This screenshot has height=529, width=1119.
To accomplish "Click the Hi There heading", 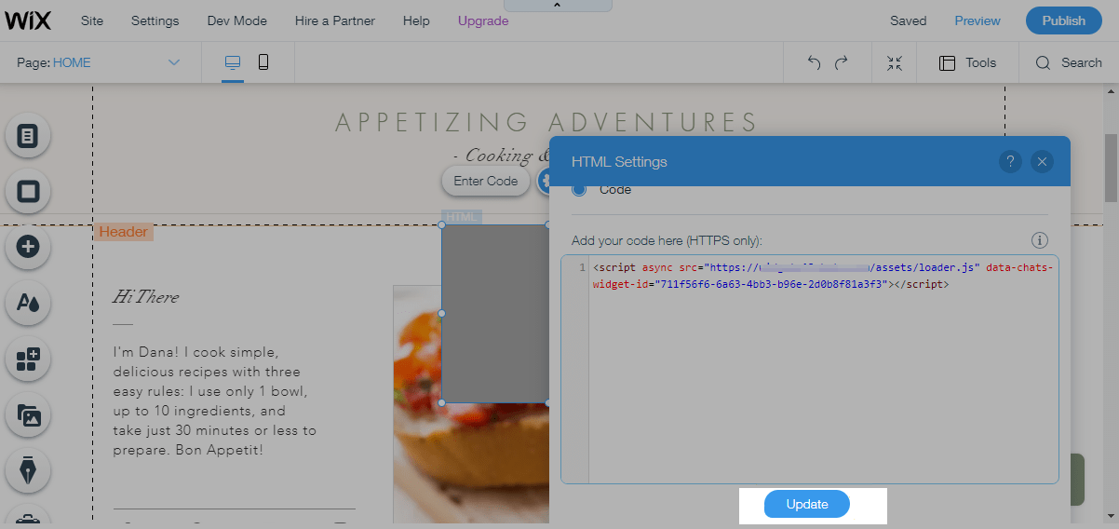I will pos(145,296).
